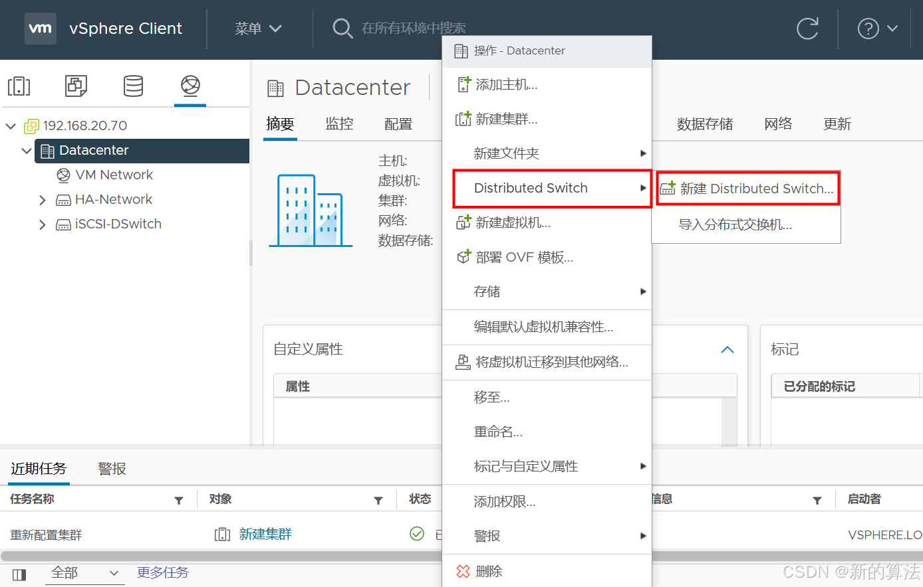The image size is (923, 587).
Task: Open the 菜单 dropdown in header
Action: tap(258, 29)
